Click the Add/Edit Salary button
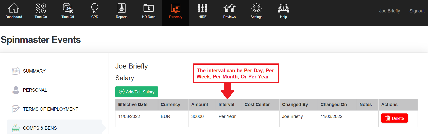428x134 pixels. 137,92
